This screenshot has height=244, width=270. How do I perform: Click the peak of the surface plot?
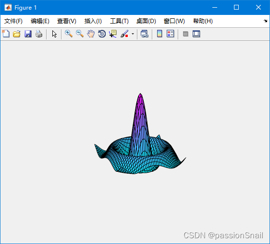140,94
